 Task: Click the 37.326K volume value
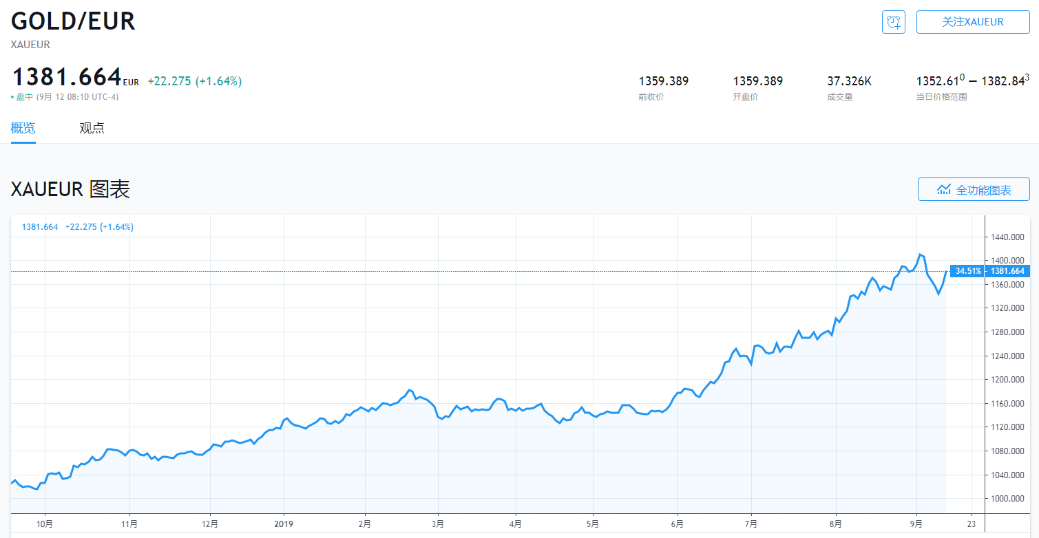point(850,81)
